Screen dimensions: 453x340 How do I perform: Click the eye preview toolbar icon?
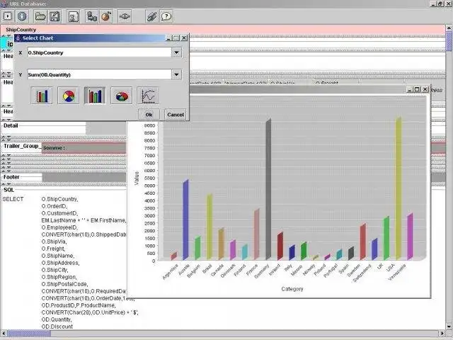pos(125,16)
